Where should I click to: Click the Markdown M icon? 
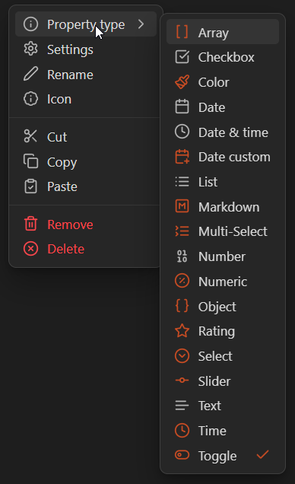coord(182,206)
